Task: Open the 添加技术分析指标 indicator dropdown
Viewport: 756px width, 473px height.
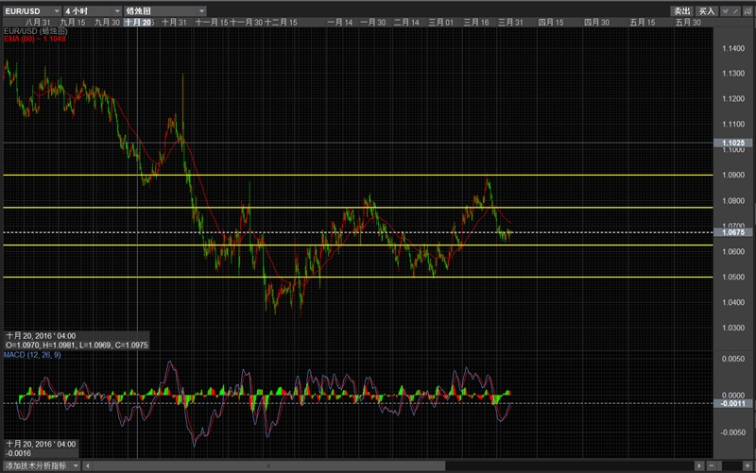Action: click(x=42, y=465)
